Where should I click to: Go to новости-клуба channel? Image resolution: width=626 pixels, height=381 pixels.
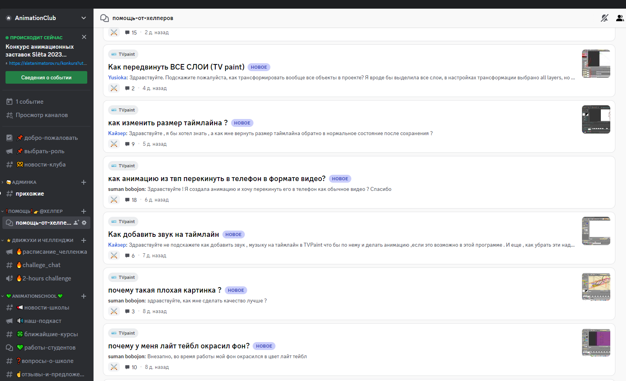coord(46,165)
